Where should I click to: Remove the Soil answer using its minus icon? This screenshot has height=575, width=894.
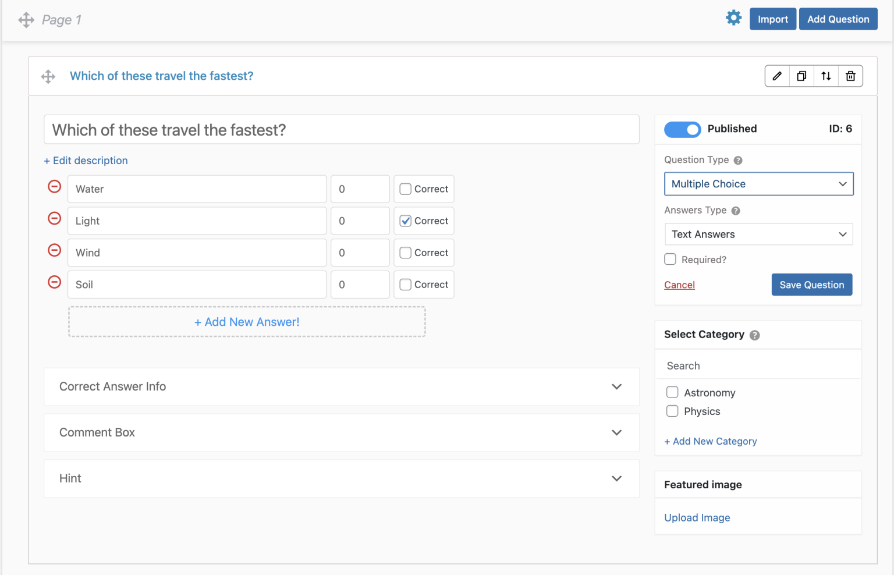[x=54, y=282]
